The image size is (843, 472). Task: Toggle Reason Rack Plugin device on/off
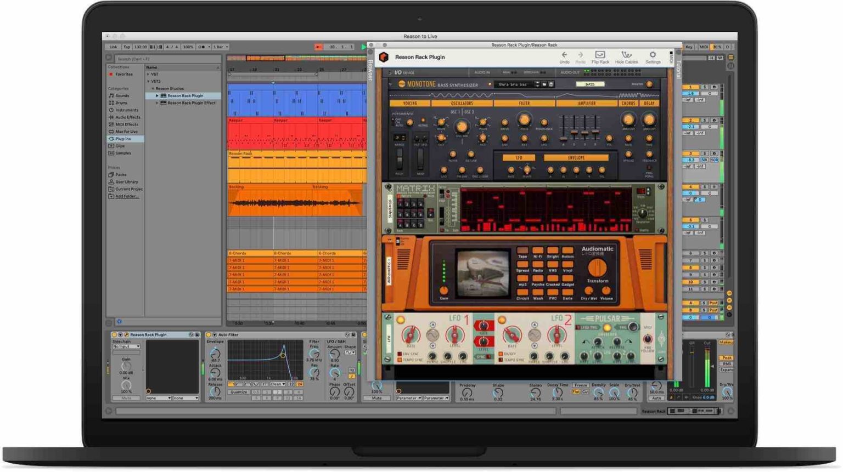coord(114,334)
